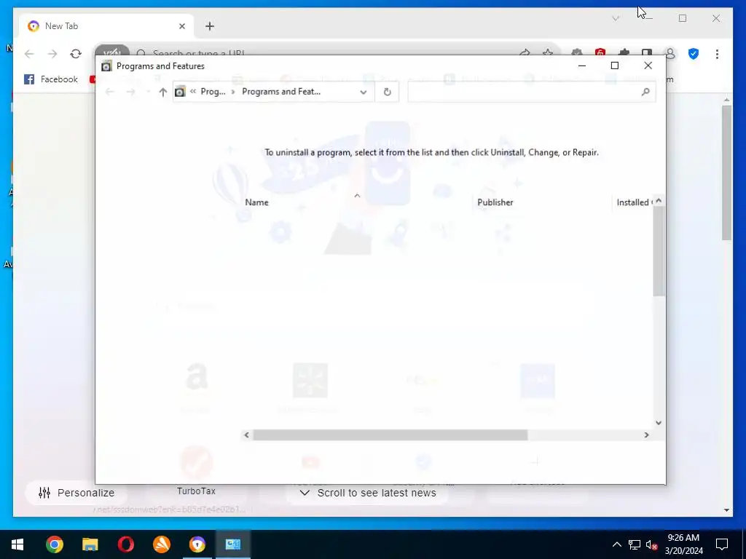Open the Programs and Features title bar icon
Image resolution: width=746 pixels, height=559 pixels.
[x=106, y=66]
